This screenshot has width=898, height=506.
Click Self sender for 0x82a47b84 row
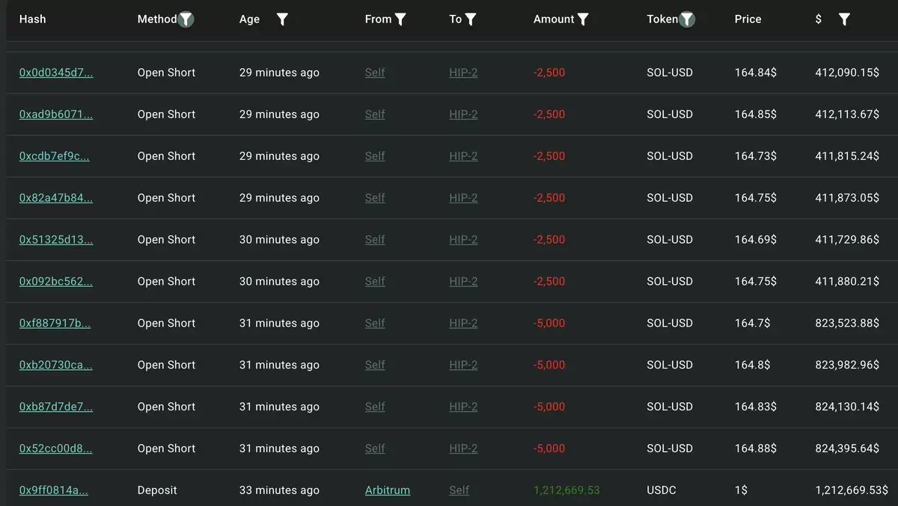coord(375,198)
